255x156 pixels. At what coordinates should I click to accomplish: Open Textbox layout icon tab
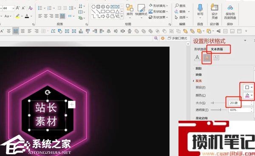(x=216, y=58)
